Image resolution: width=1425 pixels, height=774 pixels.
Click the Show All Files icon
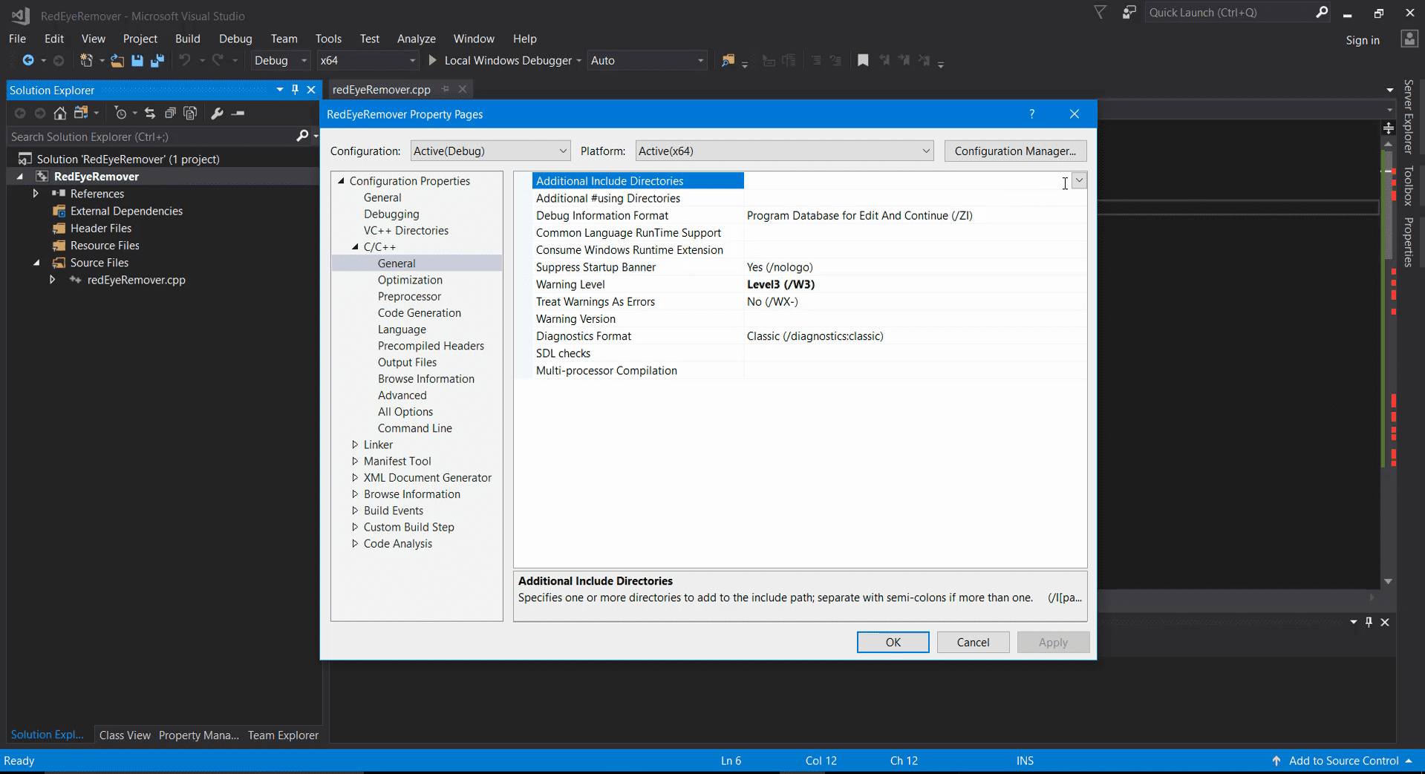pyautogui.click(x=190, y=113)
